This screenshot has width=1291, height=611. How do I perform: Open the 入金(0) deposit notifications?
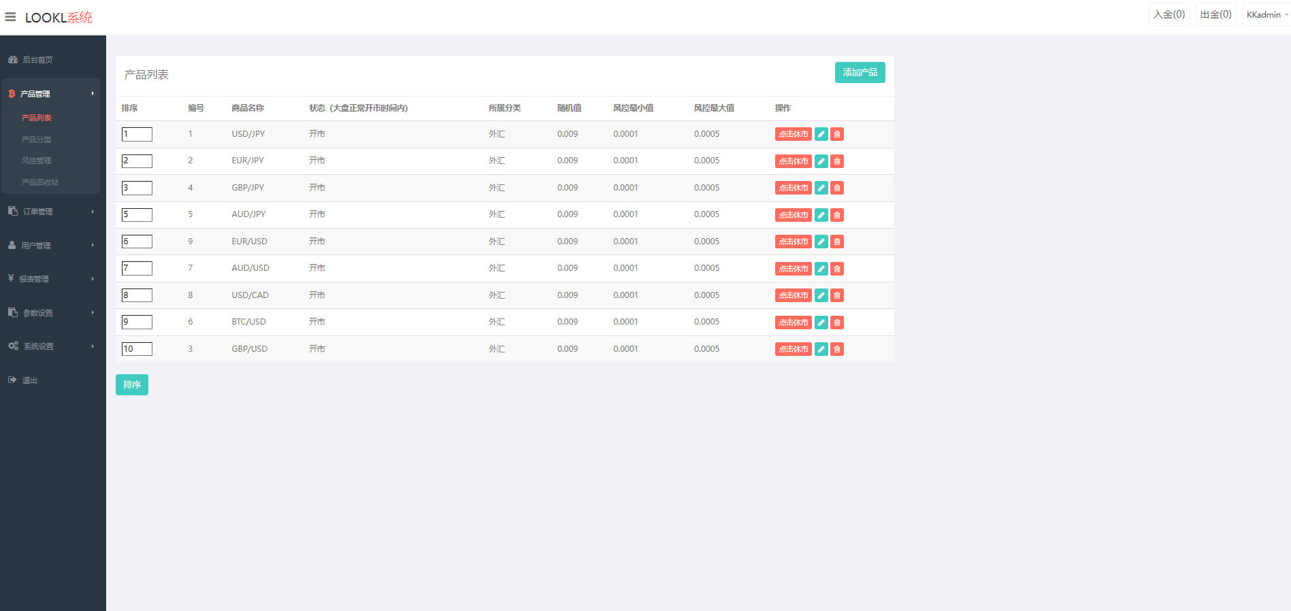tap(1169, 15)
